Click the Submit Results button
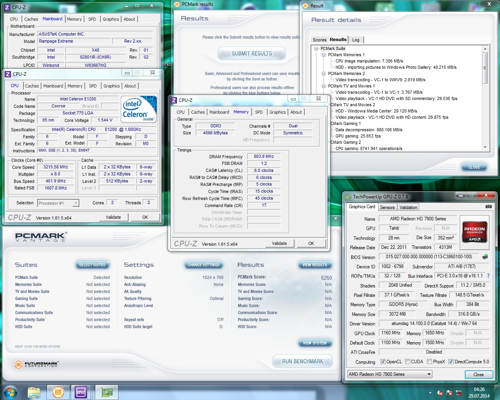The width and height of the screenshot is (500, 400). 252,54
